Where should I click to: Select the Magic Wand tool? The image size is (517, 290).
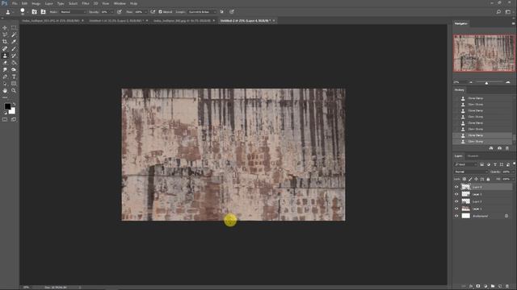[x=14, y=35]
